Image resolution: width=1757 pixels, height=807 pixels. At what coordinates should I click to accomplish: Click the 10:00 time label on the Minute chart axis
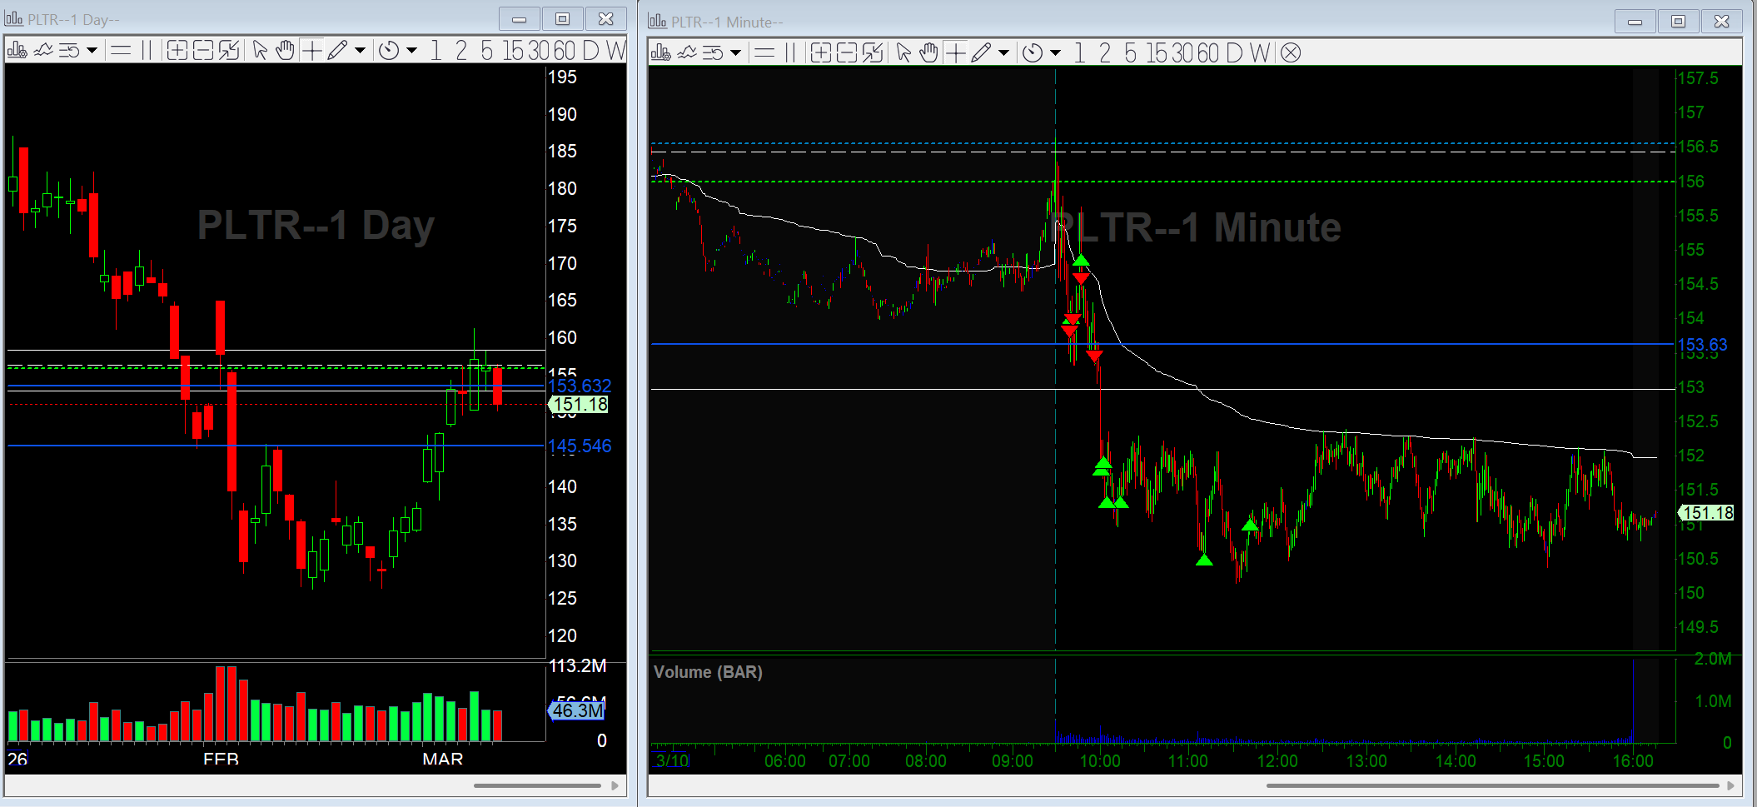click(1099, 760)
